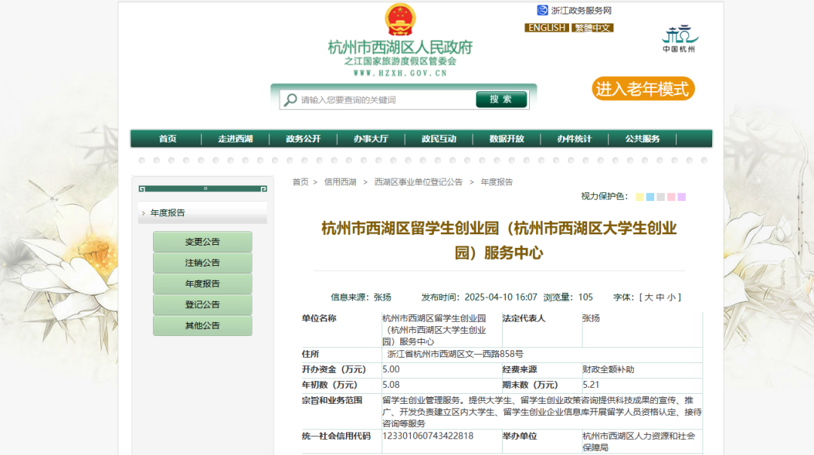This screenshot has height=455, width=814.
Task: Switch to 繁體中文 traditional Chinese
Action: pos(592,28)
